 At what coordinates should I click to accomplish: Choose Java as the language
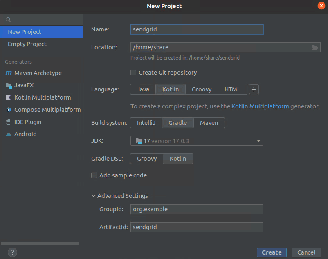click(x=143, y=89)
